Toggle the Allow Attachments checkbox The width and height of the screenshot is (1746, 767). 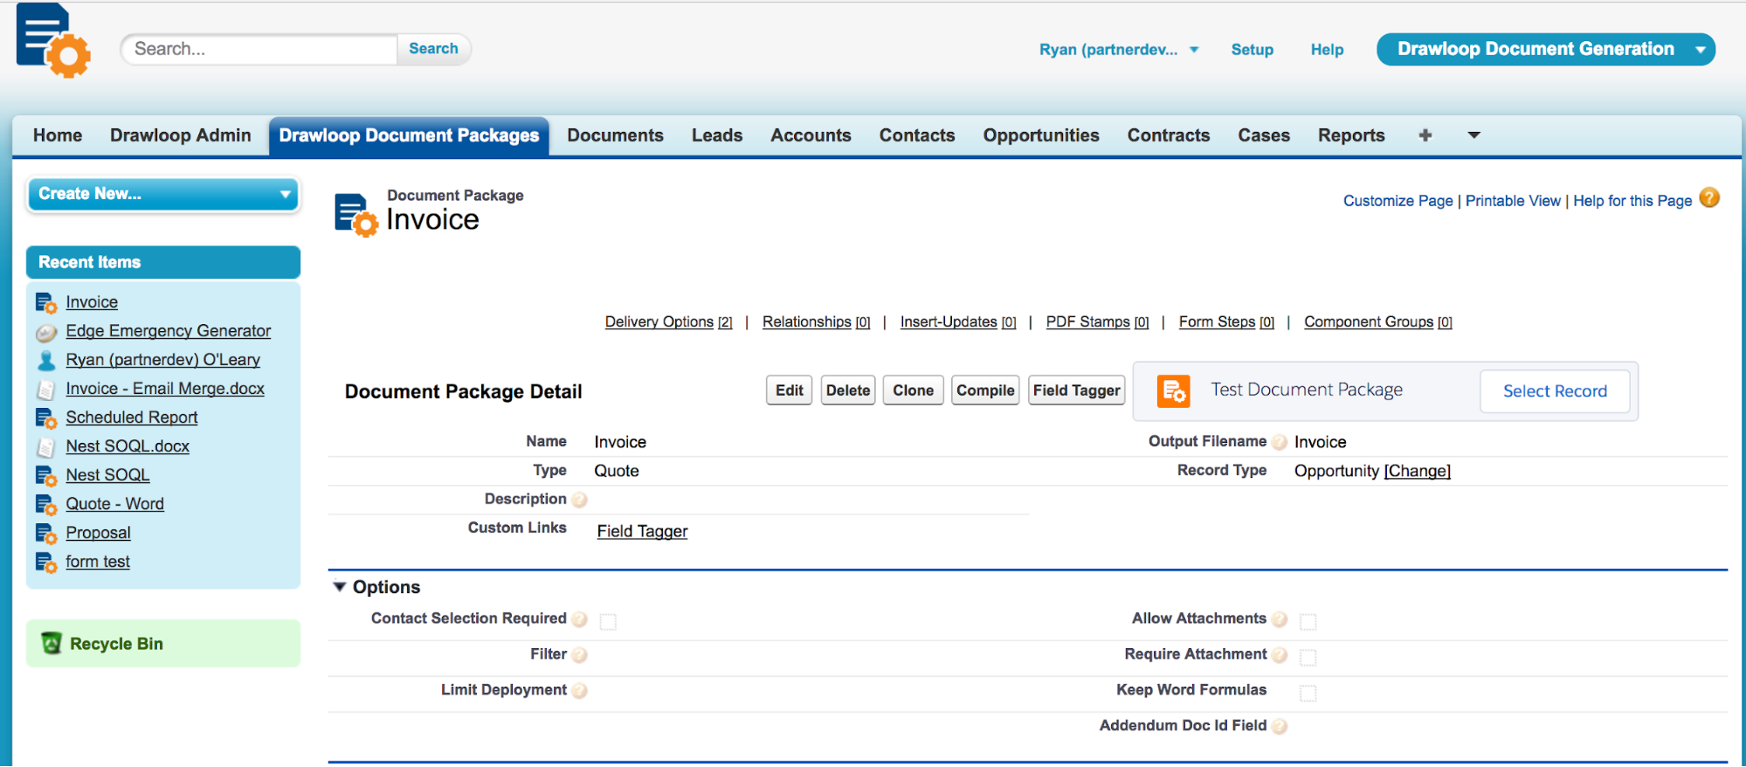1308,621
